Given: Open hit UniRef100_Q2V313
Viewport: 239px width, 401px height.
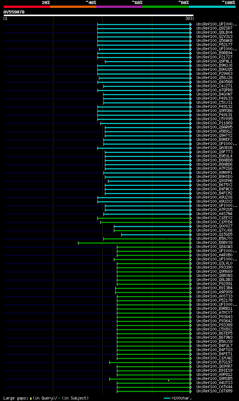Looking at the screenshot, I should click(214, 37).
